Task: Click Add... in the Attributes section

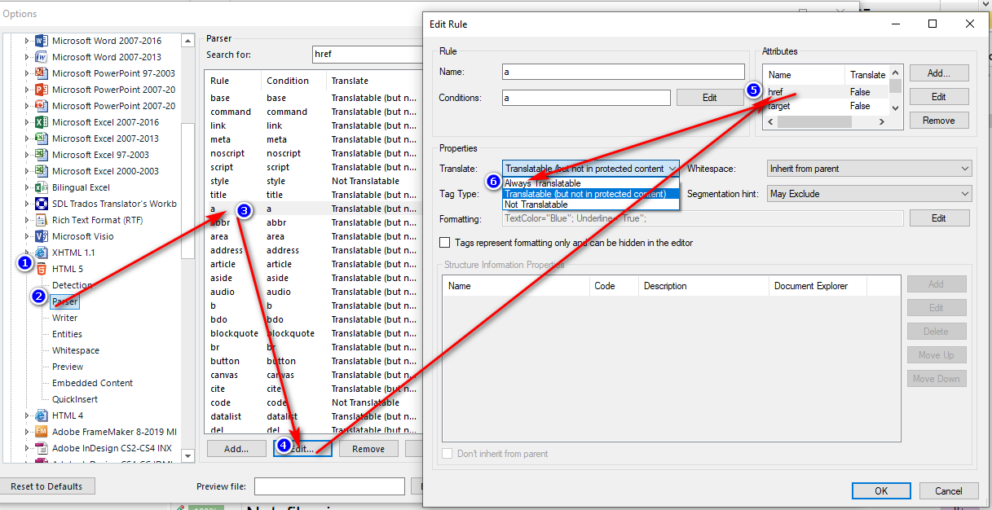Action: (939, 73)
